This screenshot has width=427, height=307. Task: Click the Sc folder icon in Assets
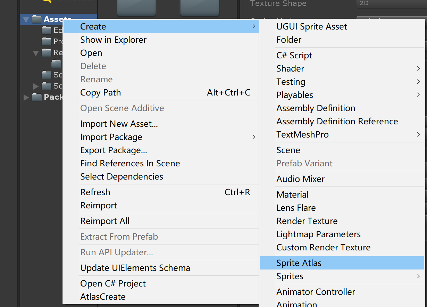click(x=46, y=75)
